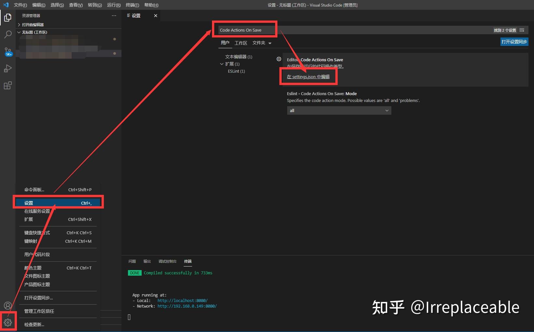Open the Search view
Screen dimensions: 534x332
(7, 35)
